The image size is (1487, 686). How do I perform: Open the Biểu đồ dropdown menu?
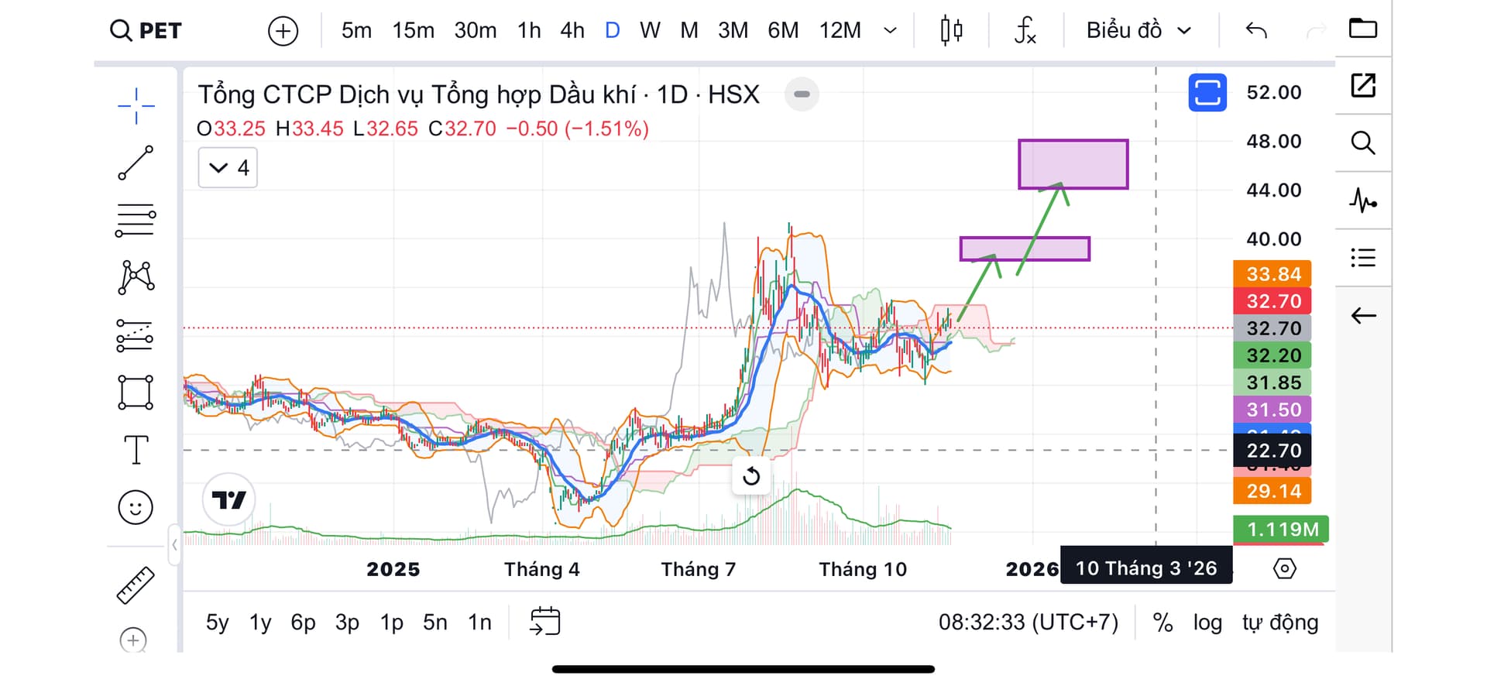(x=1138, y=31)
